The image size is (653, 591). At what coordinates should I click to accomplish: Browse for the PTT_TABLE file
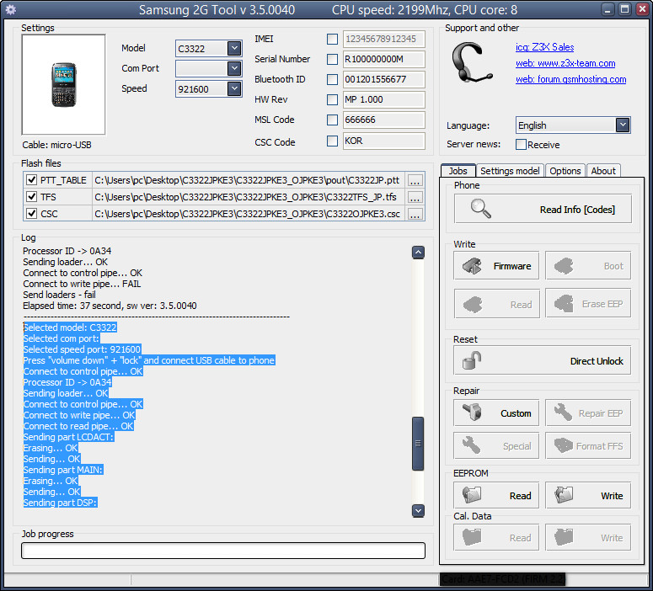coord(415,180)
